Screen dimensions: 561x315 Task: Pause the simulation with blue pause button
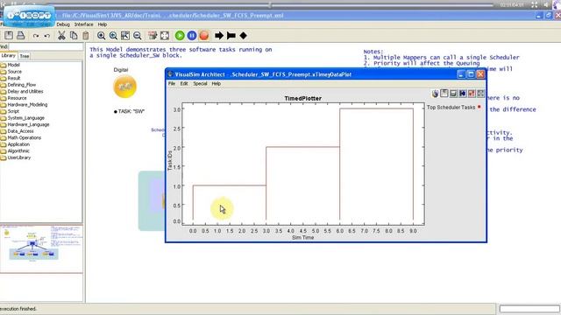[x=192, y=35]
